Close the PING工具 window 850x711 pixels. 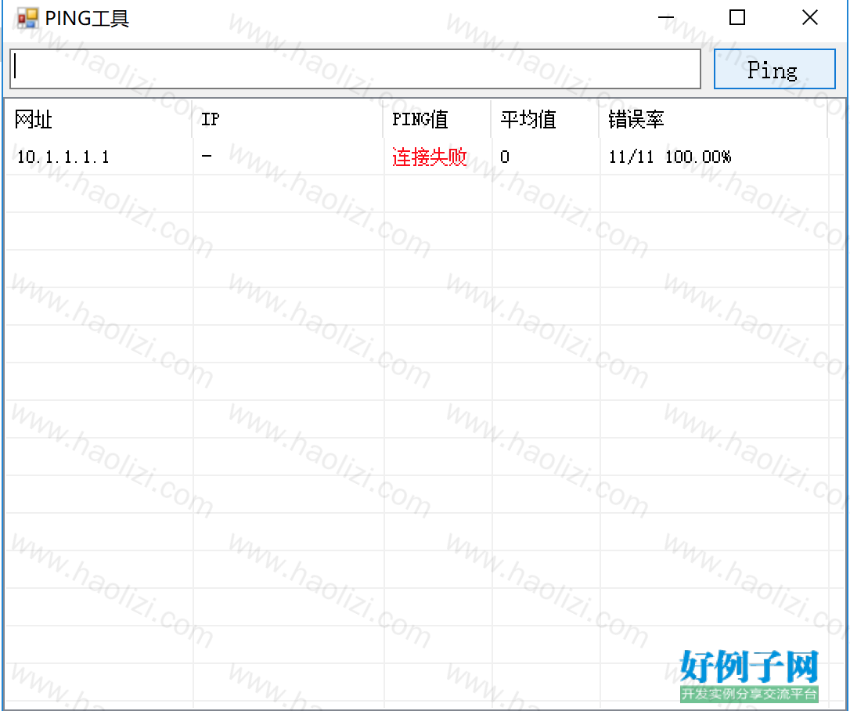(810, 18)
